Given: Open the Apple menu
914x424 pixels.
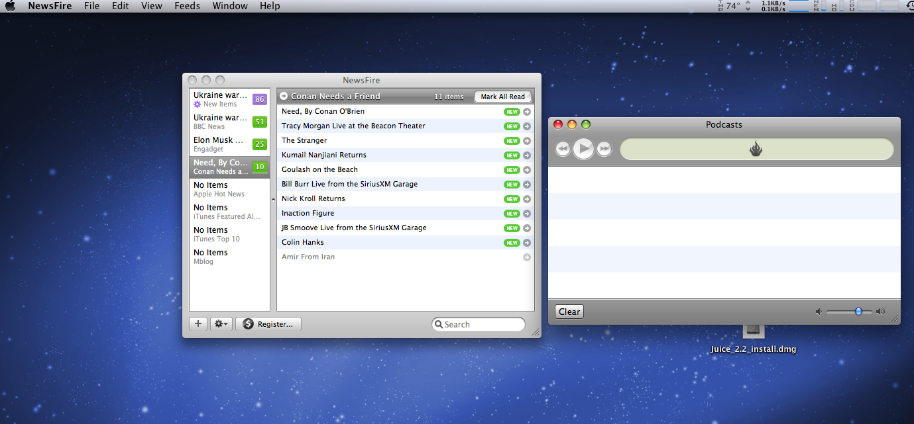Looking at the screenshot, I should tap(10, 6).
